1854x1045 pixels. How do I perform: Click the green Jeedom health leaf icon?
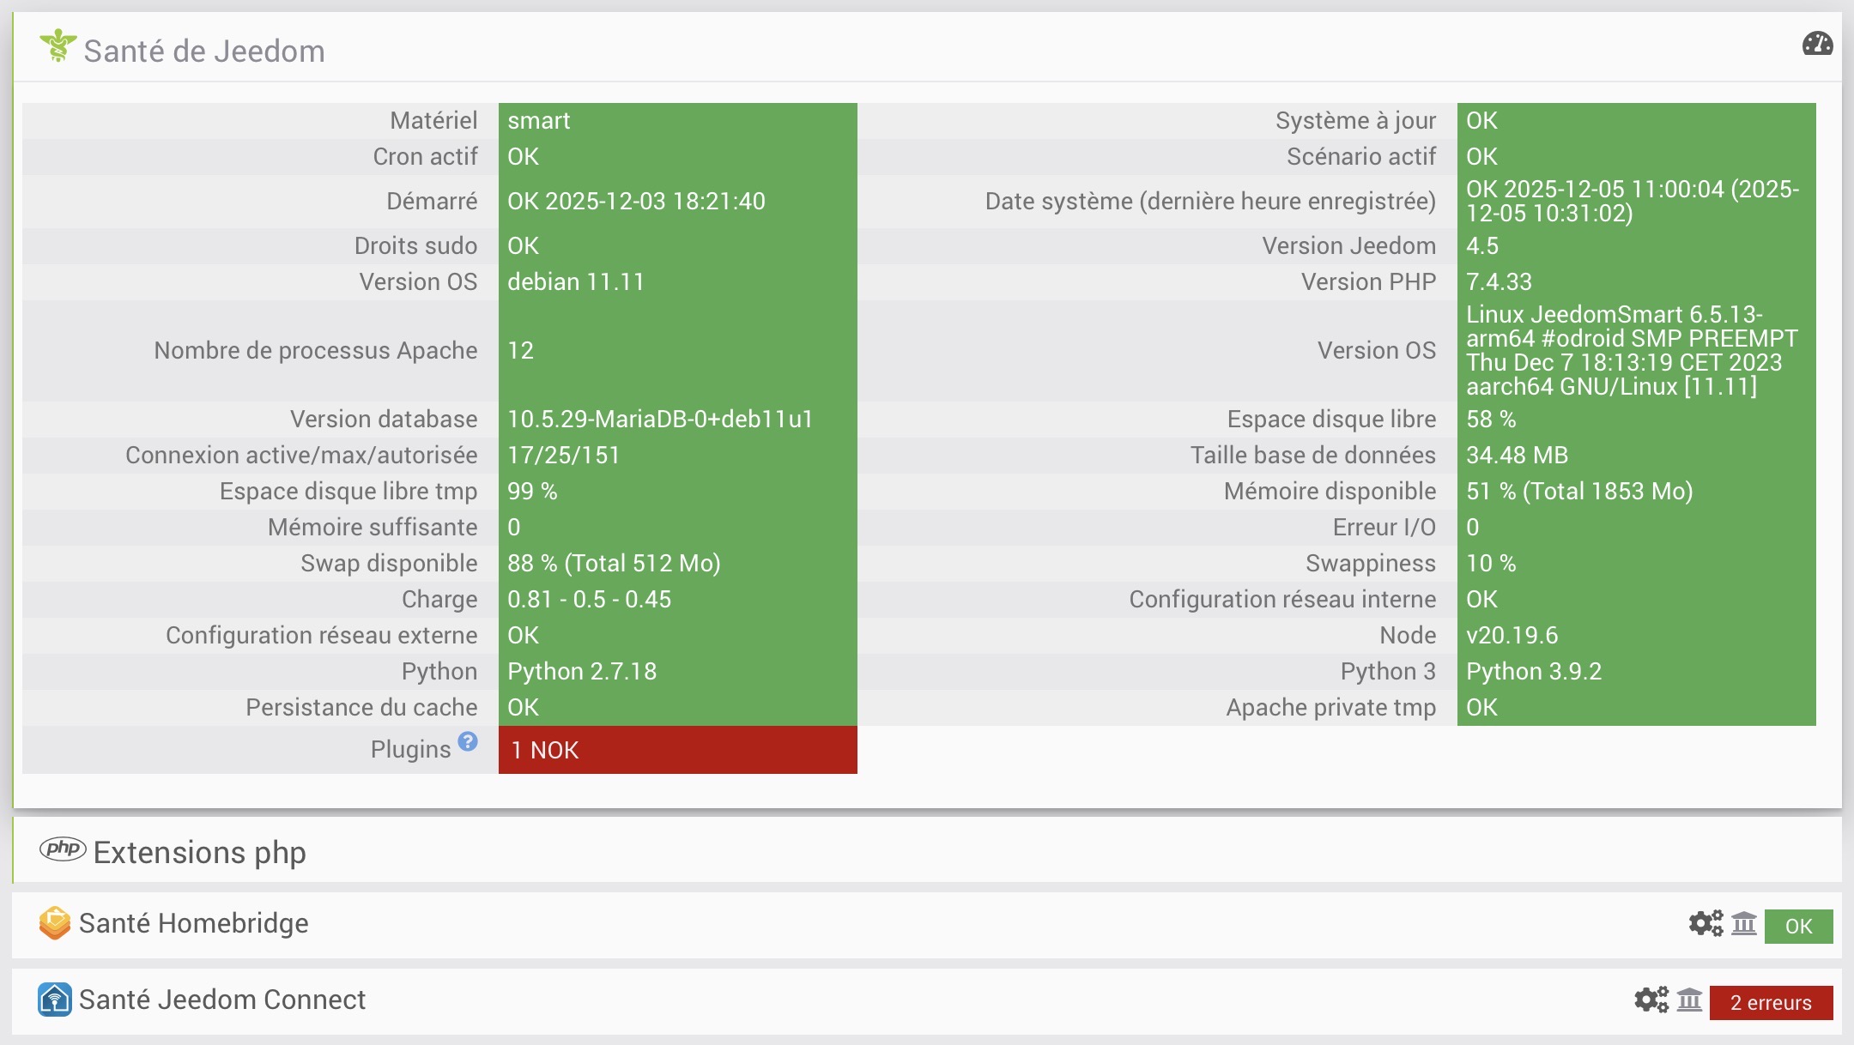(x=58, y=46)
